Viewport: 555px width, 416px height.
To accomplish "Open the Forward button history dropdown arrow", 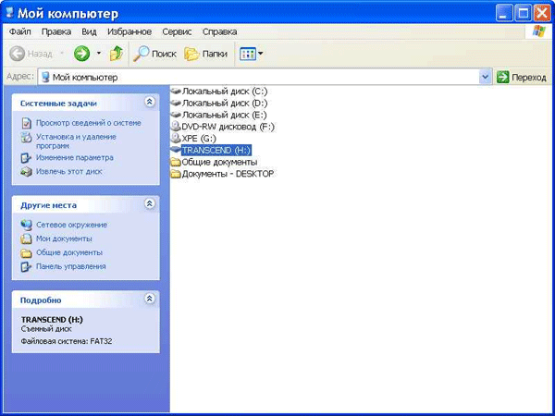I will [x=99, y=54].
